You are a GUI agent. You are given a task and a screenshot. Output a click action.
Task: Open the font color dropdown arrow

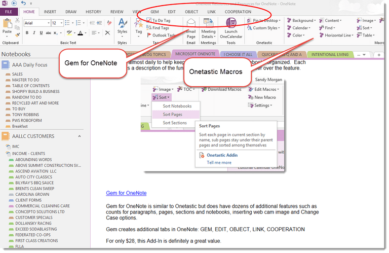coord(86,33)
